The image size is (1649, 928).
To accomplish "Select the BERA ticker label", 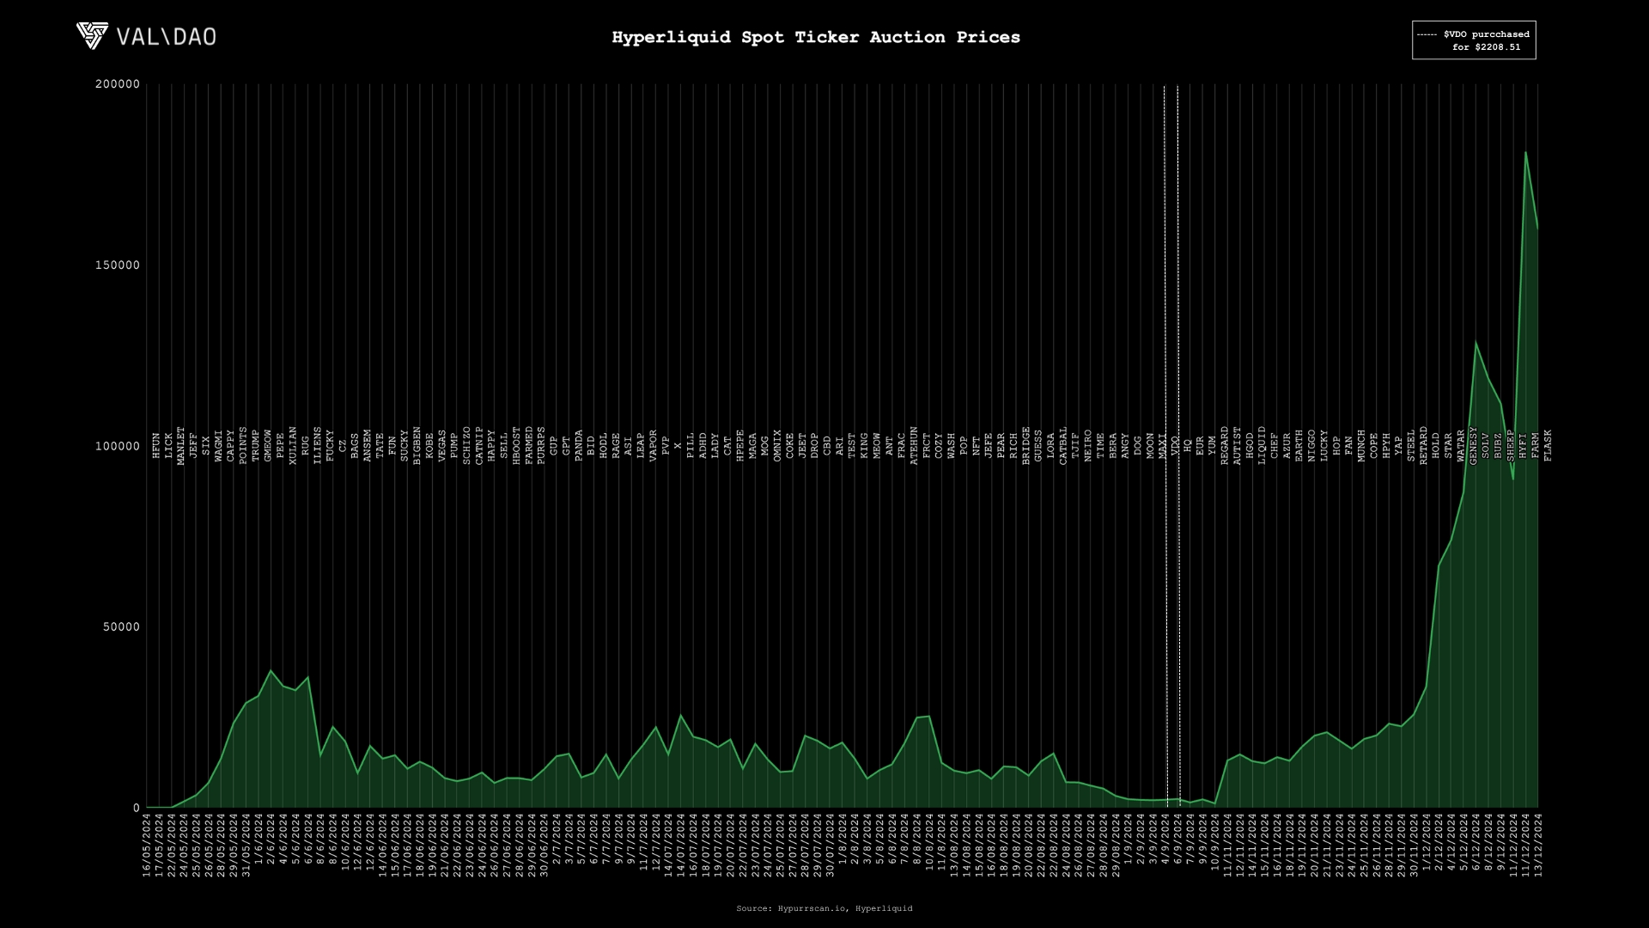I will point(1114,446).
